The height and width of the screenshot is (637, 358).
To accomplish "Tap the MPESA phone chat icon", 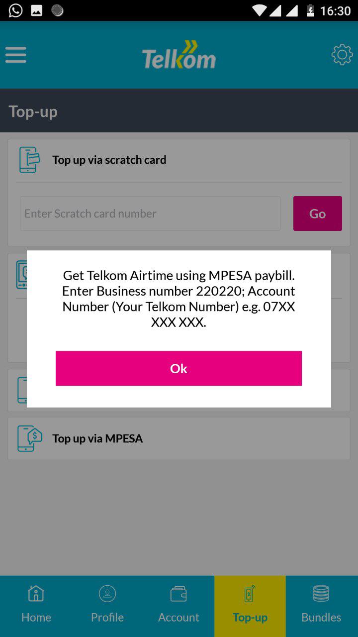I will click(30, 438).
